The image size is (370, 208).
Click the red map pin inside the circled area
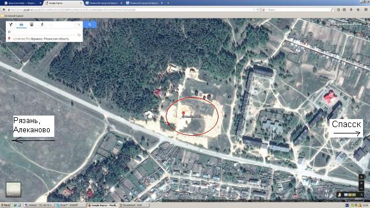point(184,114)
